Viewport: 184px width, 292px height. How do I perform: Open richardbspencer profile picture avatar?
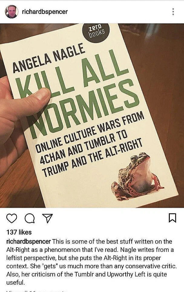point(12,12)
